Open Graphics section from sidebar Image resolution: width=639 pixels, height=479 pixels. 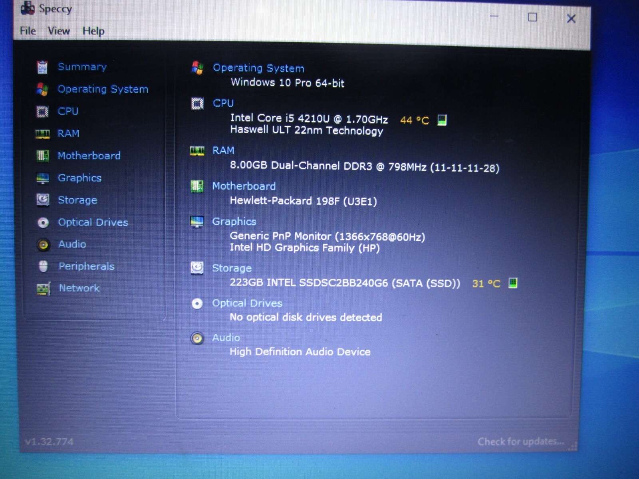[x=79, y=178]
